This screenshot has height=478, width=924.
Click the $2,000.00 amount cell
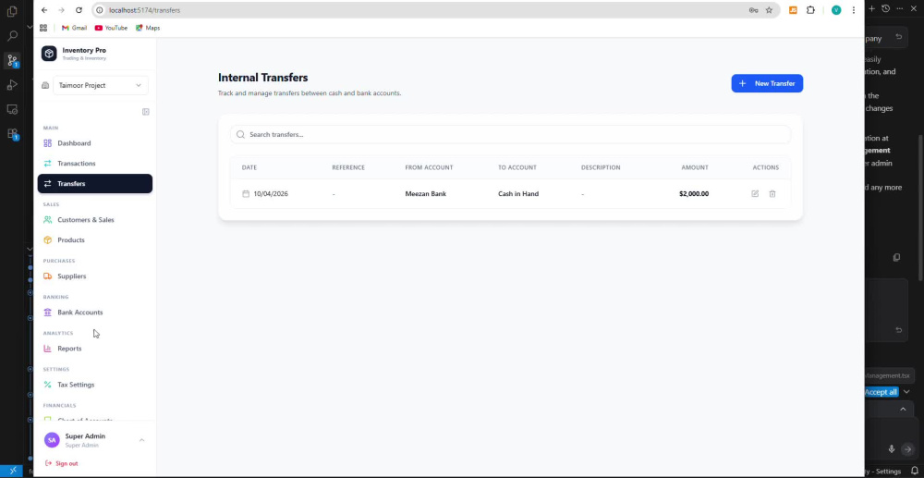point(694,193)
